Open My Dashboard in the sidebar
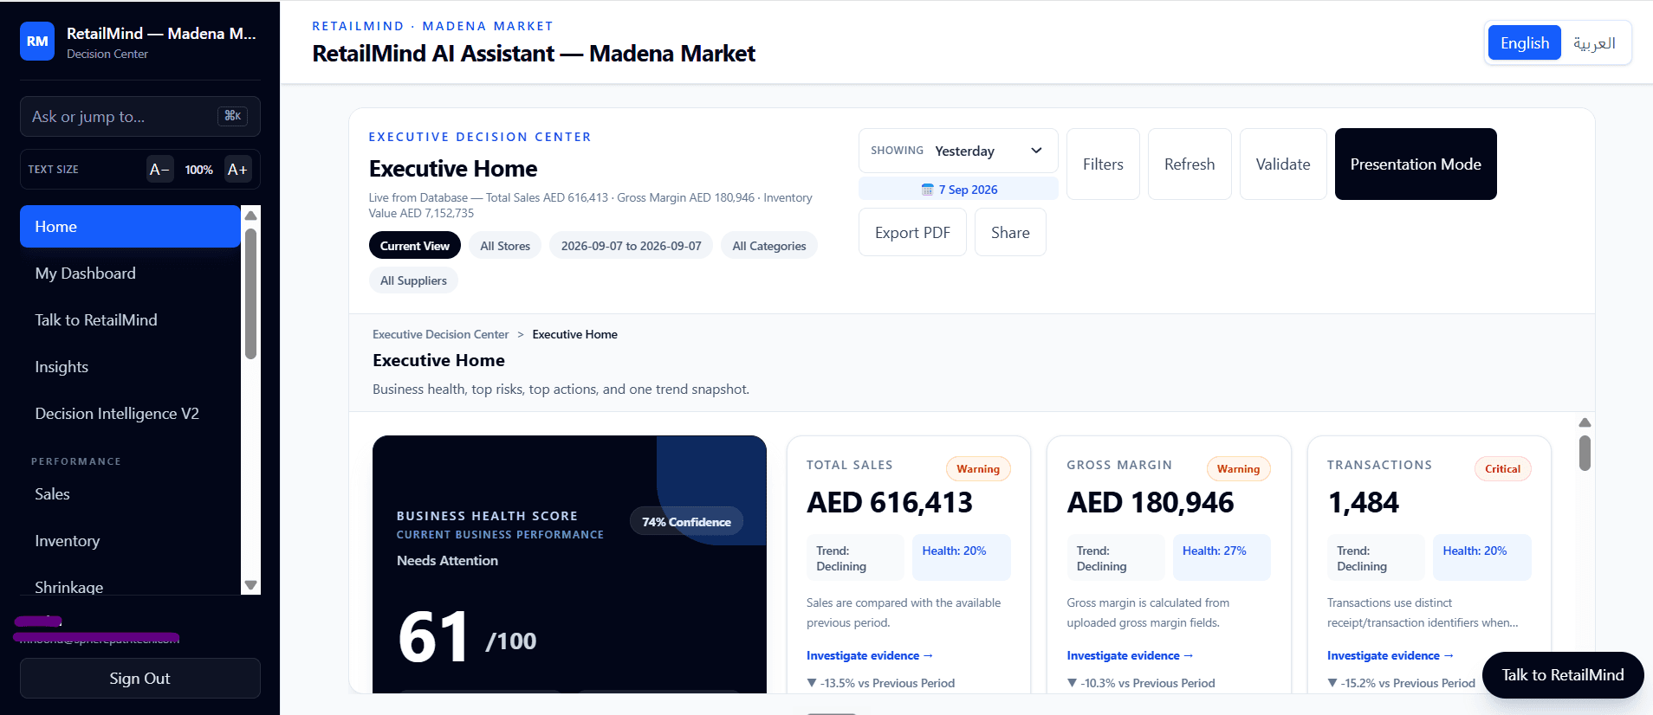Viewport: 1653px width, 715px height. point(130,274)
